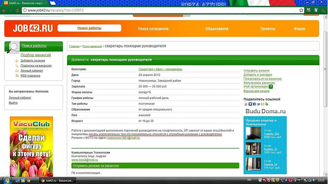The width and height of the screenshot is (328, 184).
Task: Click Отправить резюме на вакансию green button
Action: pos(155,166)
